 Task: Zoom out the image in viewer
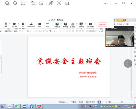pos(15,3)
